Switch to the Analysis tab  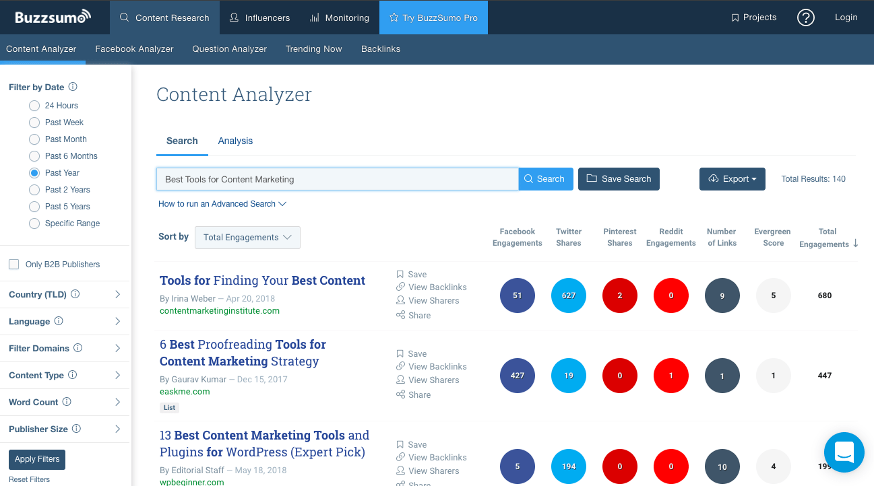(x=235, y=141)
